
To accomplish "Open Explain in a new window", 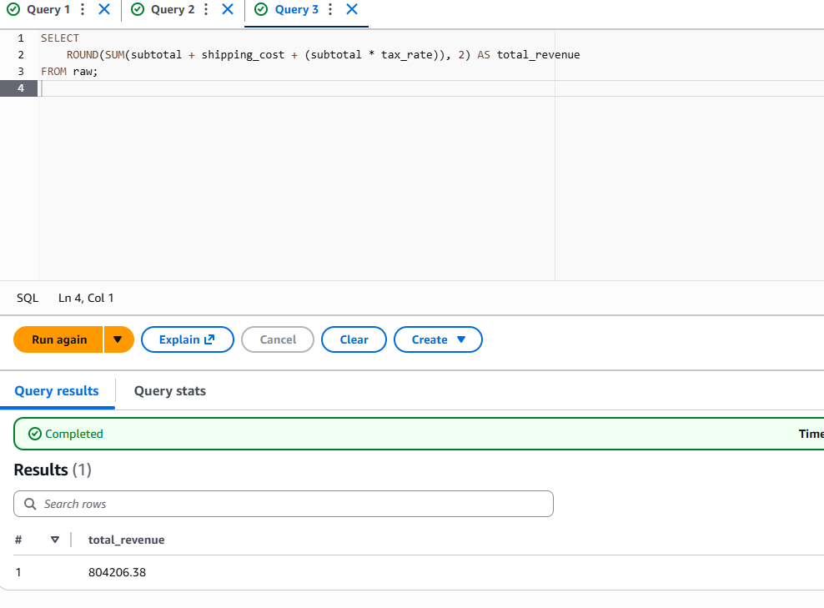I will click(187, 339).
